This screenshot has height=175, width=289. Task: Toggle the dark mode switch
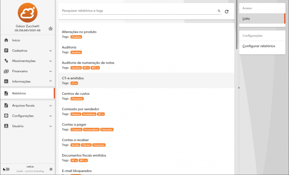[6, 169]
